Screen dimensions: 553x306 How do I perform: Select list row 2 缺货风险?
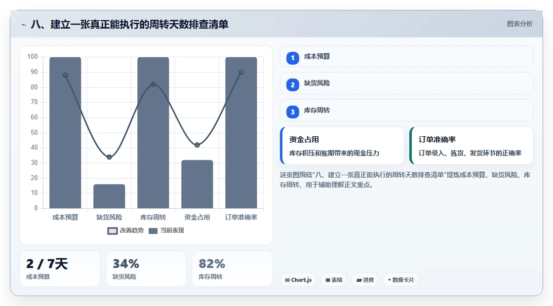click(407, 83)
